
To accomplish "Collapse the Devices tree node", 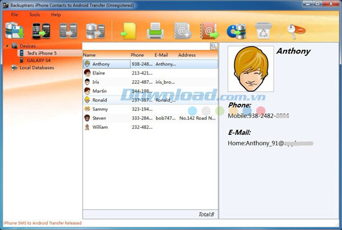I will [7, 46].
